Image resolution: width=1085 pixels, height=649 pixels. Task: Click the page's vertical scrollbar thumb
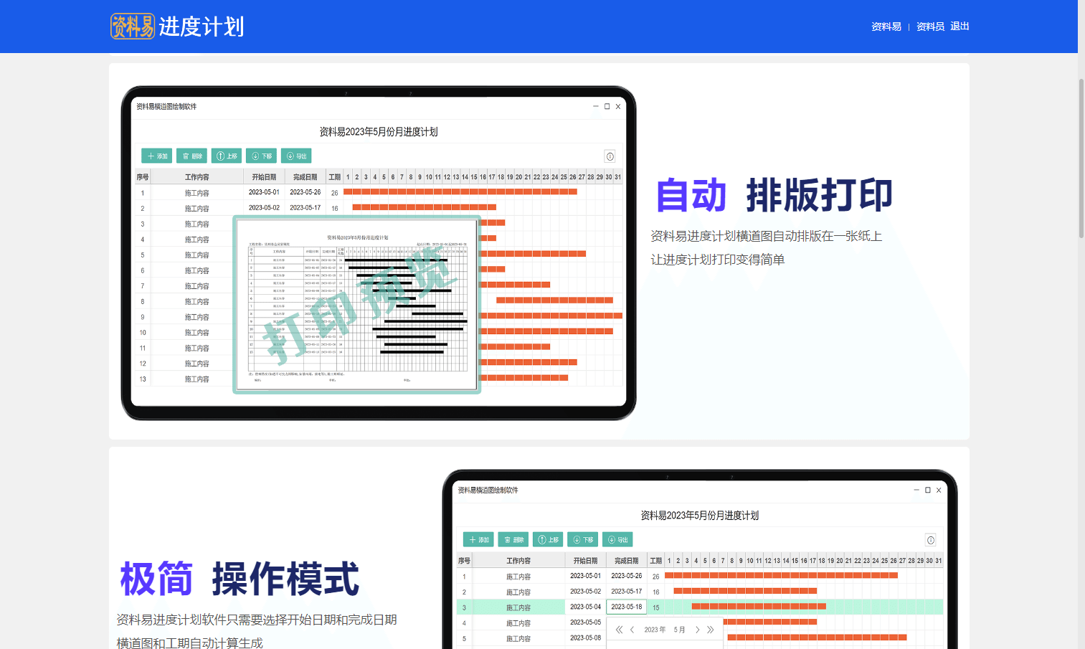click(x=1081, y=158)
